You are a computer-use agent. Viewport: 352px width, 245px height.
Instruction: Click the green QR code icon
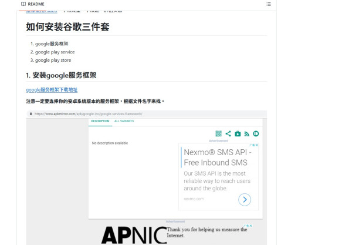click(x=218, y=134)
